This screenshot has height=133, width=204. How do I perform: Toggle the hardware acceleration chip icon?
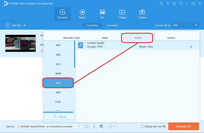point(102,126)
